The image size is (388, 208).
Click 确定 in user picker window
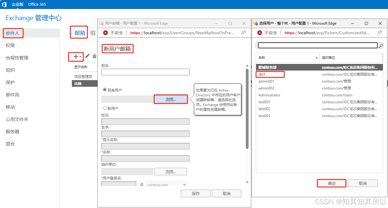332,183
